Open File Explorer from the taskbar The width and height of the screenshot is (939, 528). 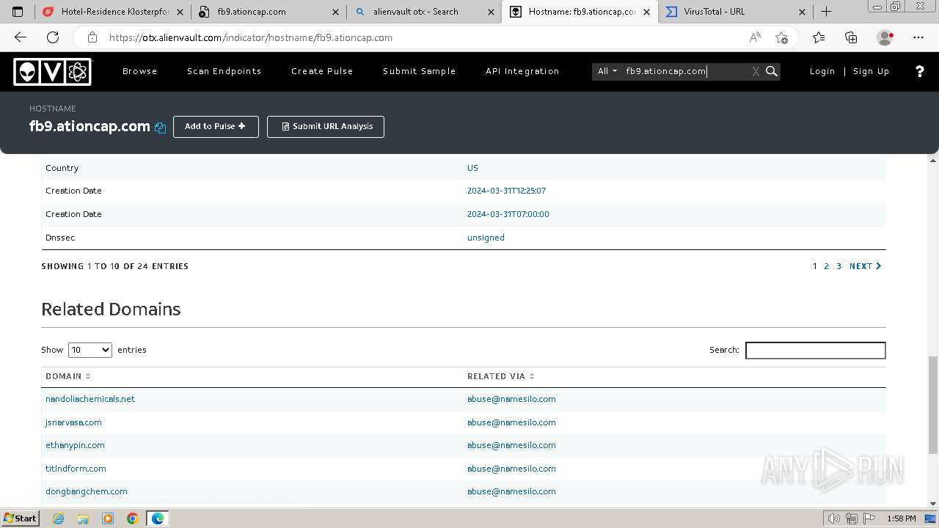coord(83,518)
